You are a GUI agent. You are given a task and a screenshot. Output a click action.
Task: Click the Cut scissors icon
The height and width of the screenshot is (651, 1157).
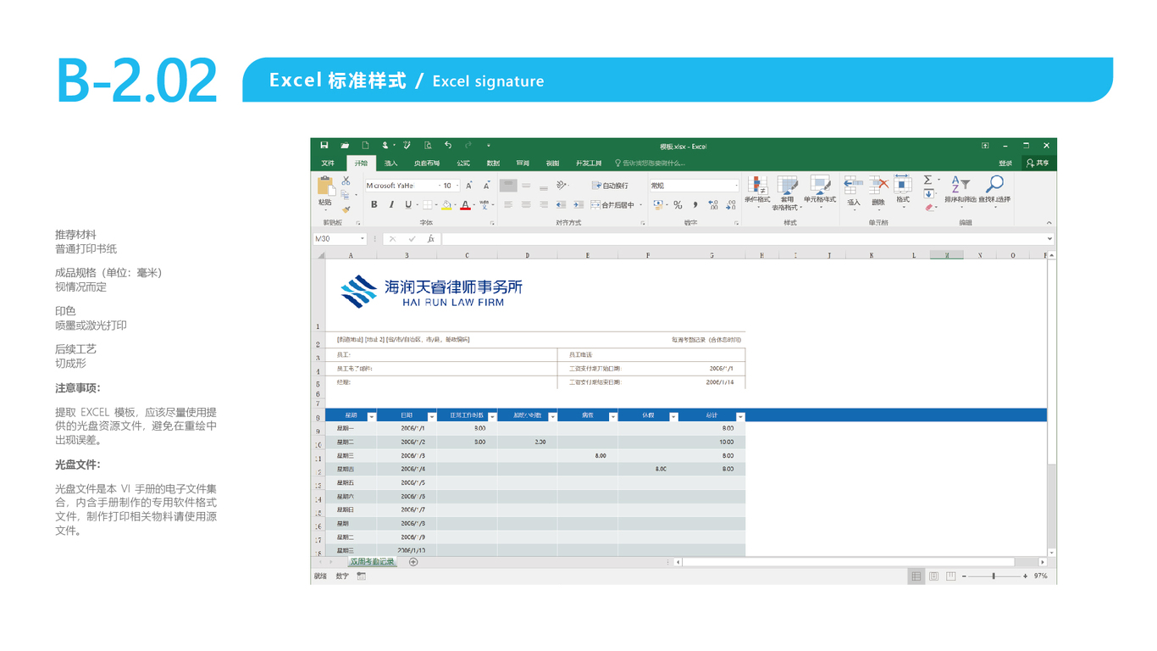tap(346, 181)
